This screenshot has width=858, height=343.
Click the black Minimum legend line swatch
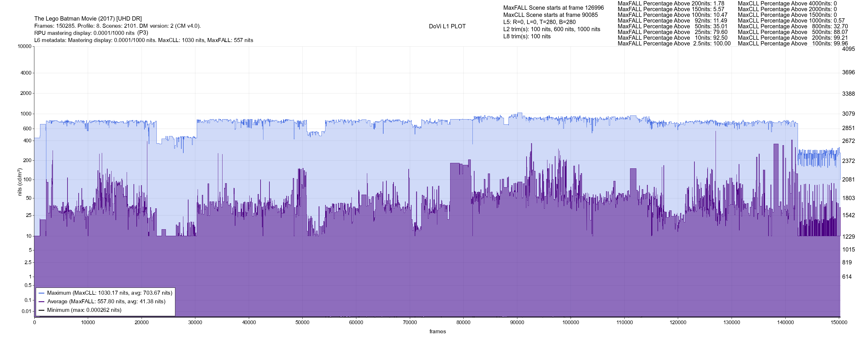click(x=42, y=310)
